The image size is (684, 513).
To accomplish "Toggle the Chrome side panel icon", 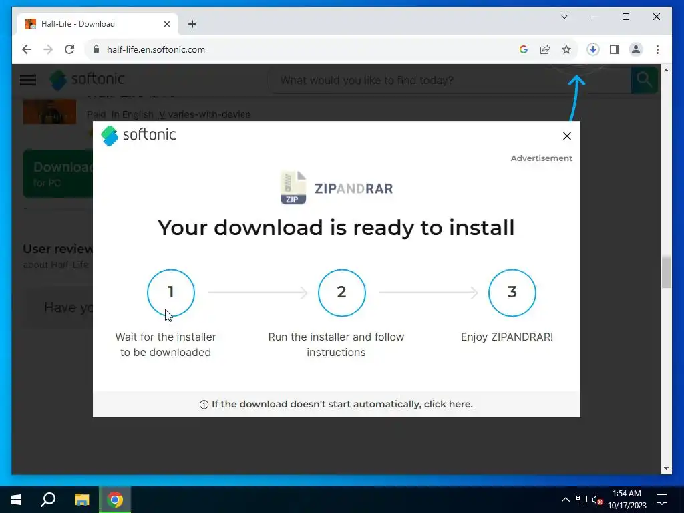I will 615,49.
